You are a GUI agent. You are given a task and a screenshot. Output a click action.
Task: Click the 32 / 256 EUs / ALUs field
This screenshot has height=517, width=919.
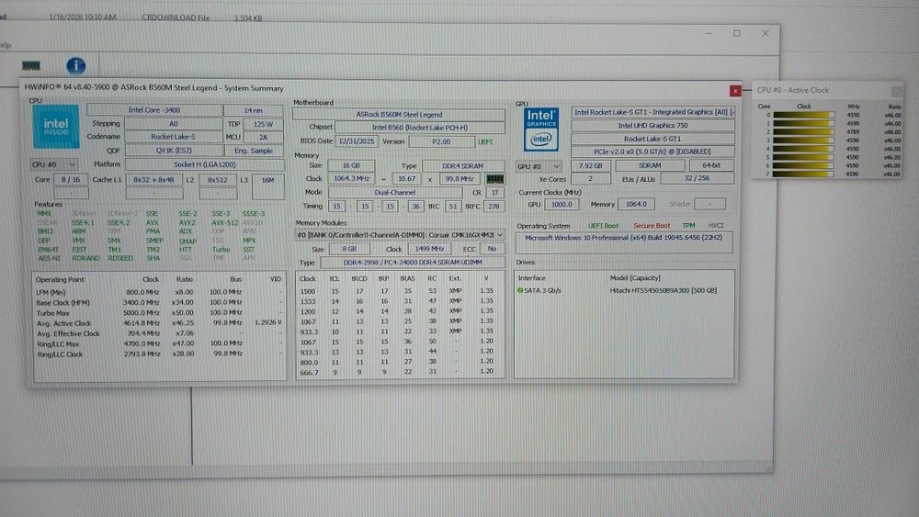697,178
